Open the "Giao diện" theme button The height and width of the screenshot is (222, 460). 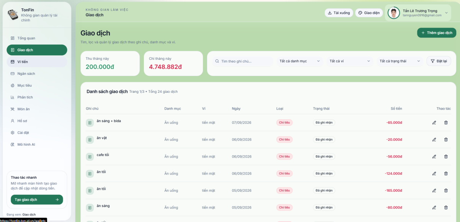click(x=369, y=13)
